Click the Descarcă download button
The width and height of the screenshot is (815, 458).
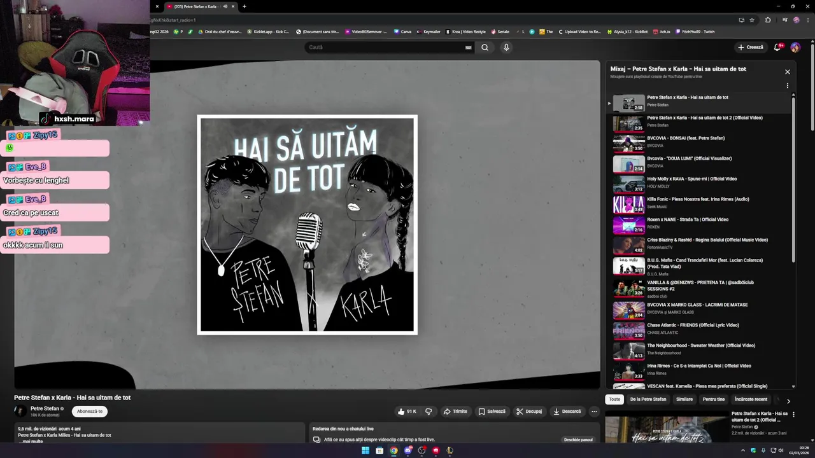[567, 412]
